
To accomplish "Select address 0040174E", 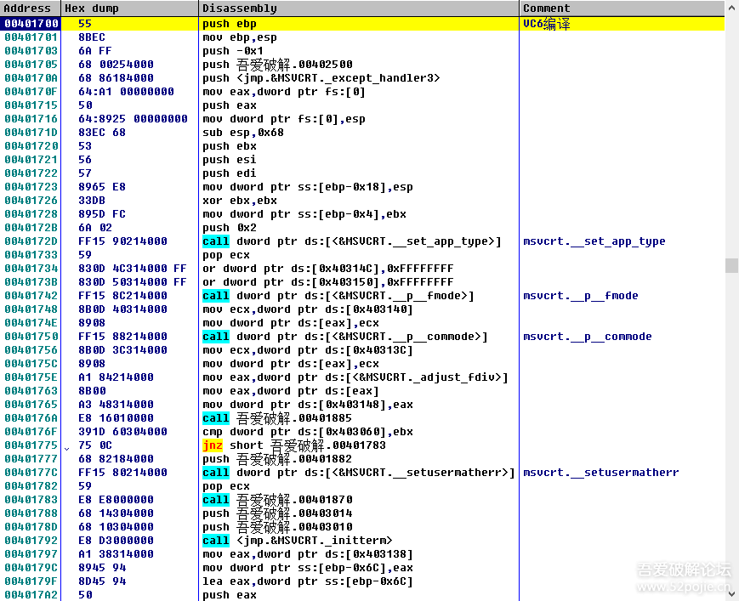I will coord(31,324).
